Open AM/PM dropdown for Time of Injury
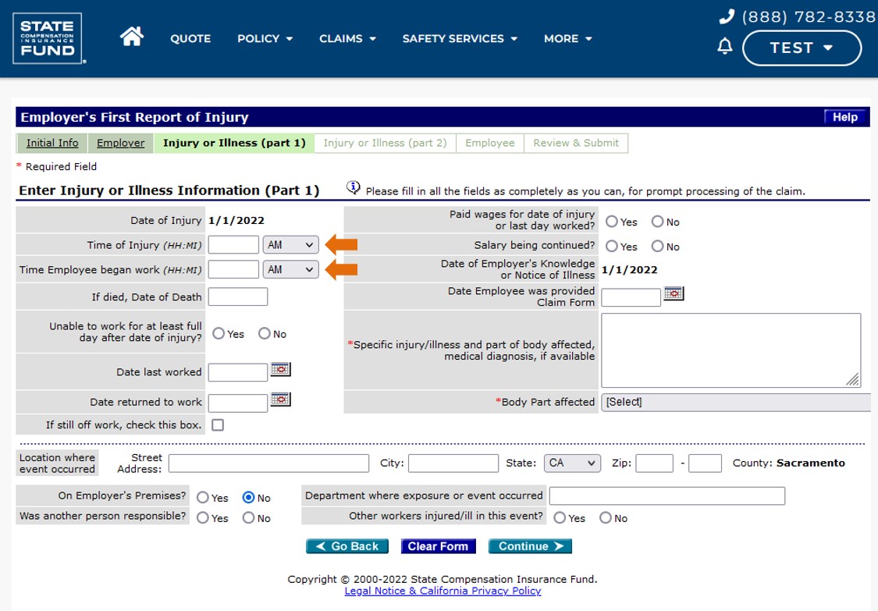This screenshot has width=878, height=611. coord(290,245)
